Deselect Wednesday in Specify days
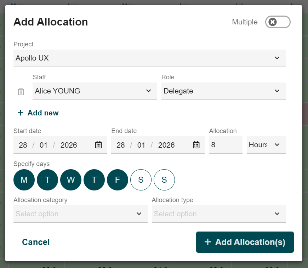The width and height of the screenshot is (308, 268). (71, 180)
